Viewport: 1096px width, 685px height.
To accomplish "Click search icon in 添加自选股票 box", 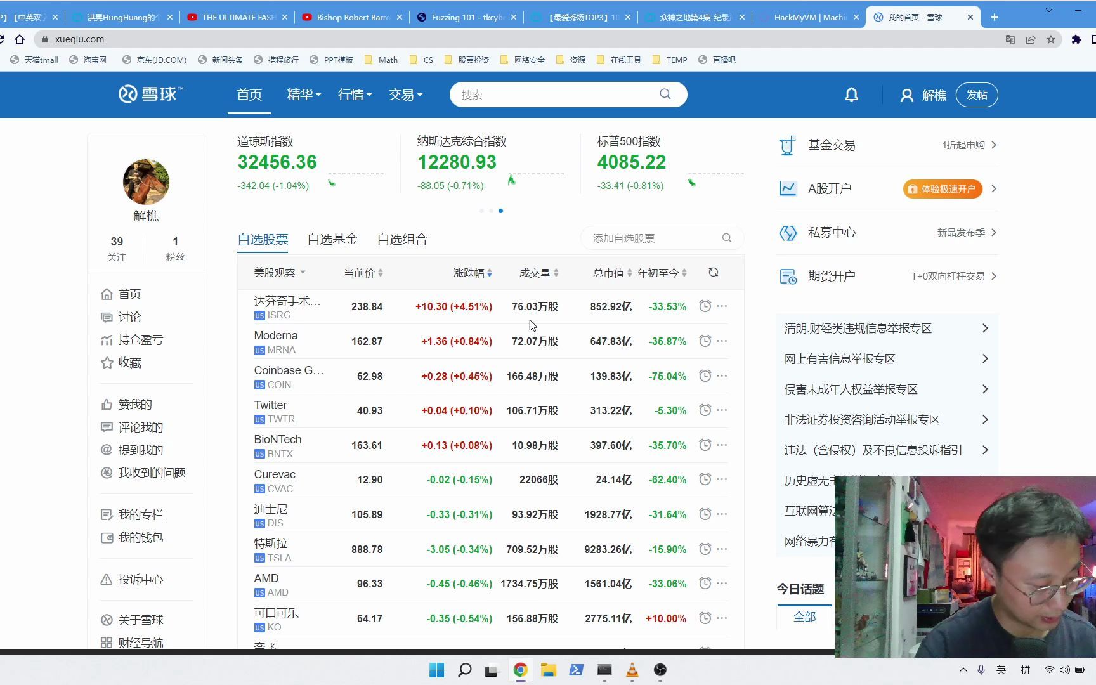I will pyautogui.click(x=727, y=238).
